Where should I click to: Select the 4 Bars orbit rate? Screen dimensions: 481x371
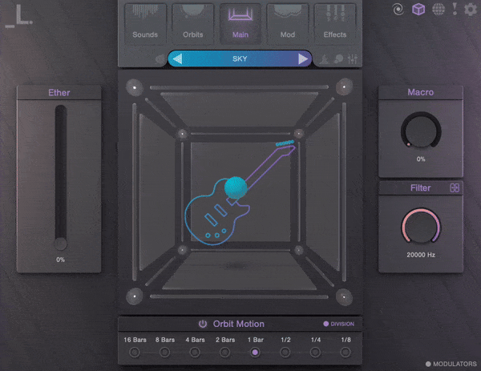click(195, 353)
